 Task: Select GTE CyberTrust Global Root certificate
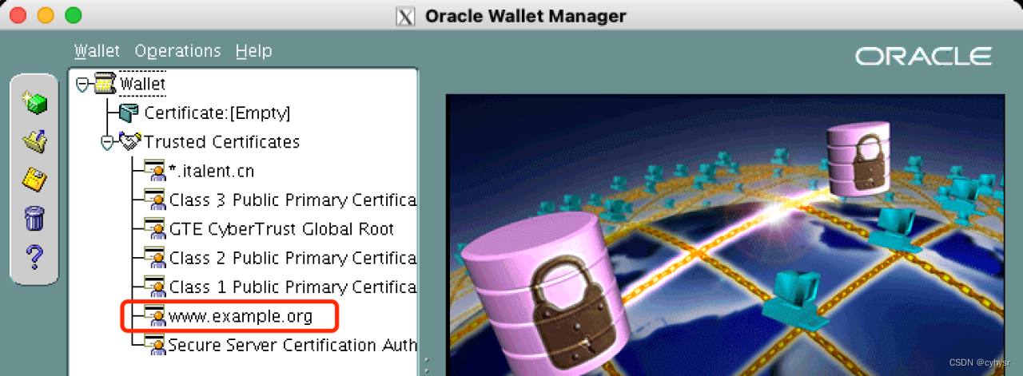281,229
